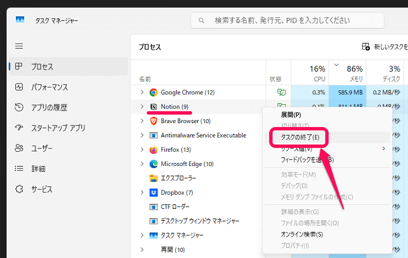This screenshot has width=408, height=258.
Task: Open the リソース値 submenu arrow
Action: click(384, 148)
